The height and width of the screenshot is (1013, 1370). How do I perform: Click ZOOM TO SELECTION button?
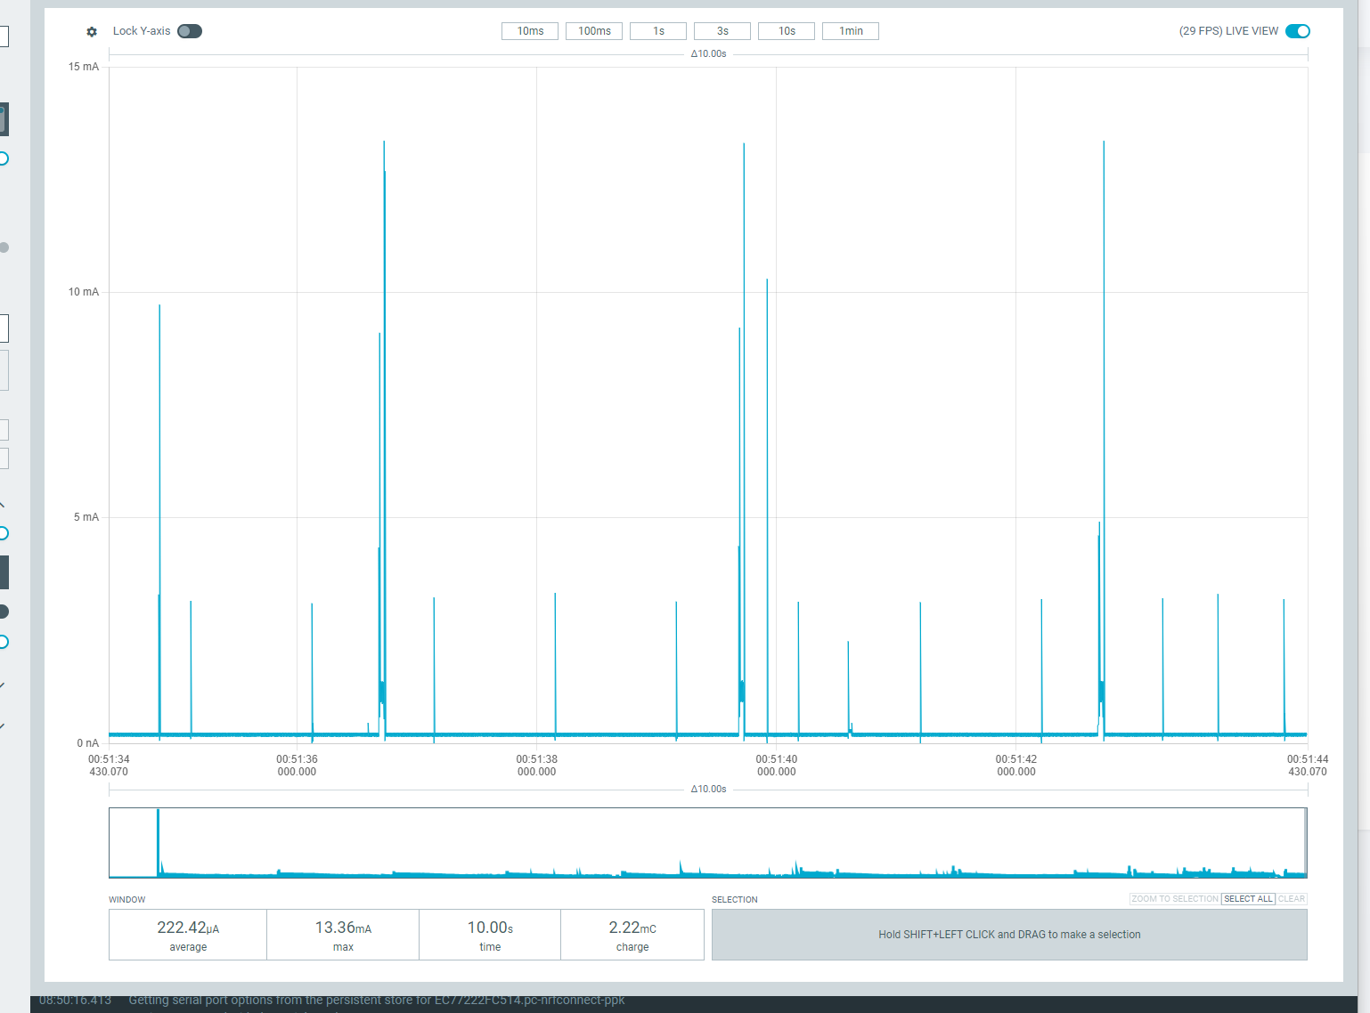1175,899
